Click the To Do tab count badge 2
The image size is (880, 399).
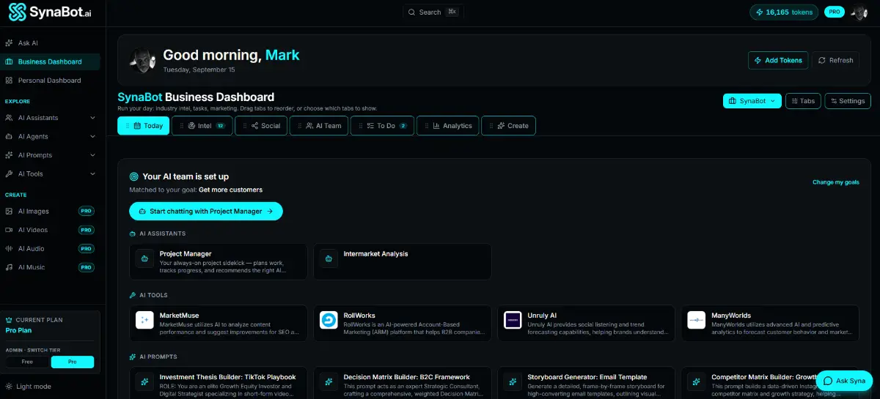pyautogui.click(x=403, y=126)
